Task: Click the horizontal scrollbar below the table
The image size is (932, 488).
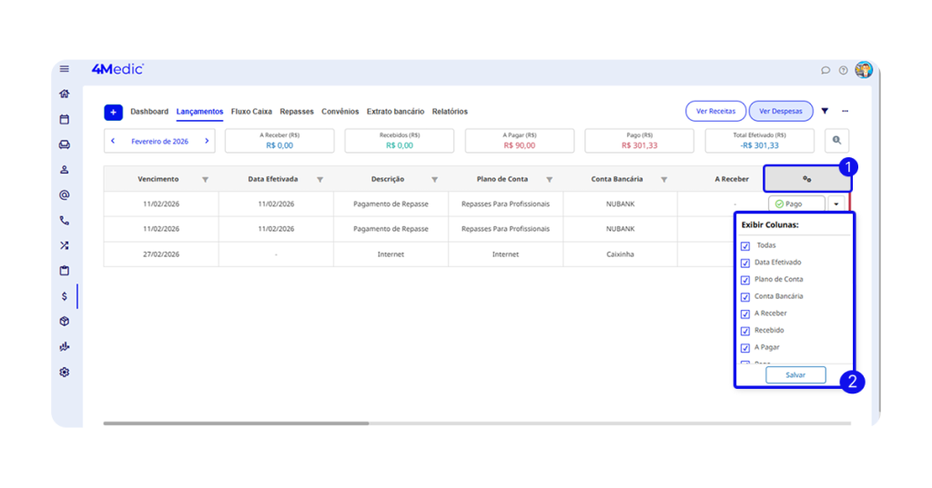Action: point(237,423)
